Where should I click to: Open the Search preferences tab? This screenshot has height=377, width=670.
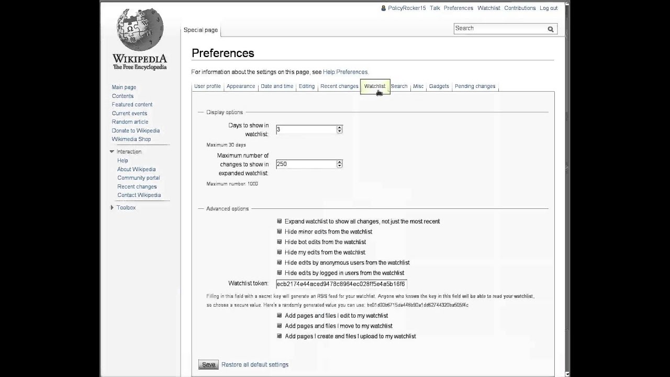(x=399, y=86)
